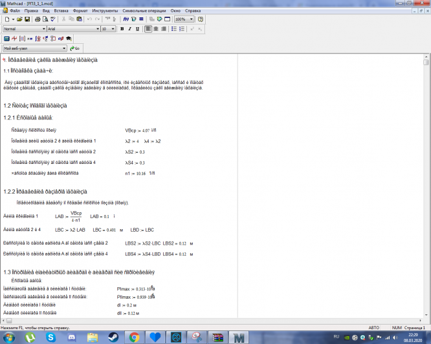The width and height of the screenshot is (431, 344).
Task: Open the Инструменты menu
Action: click(x=105, y=11)
